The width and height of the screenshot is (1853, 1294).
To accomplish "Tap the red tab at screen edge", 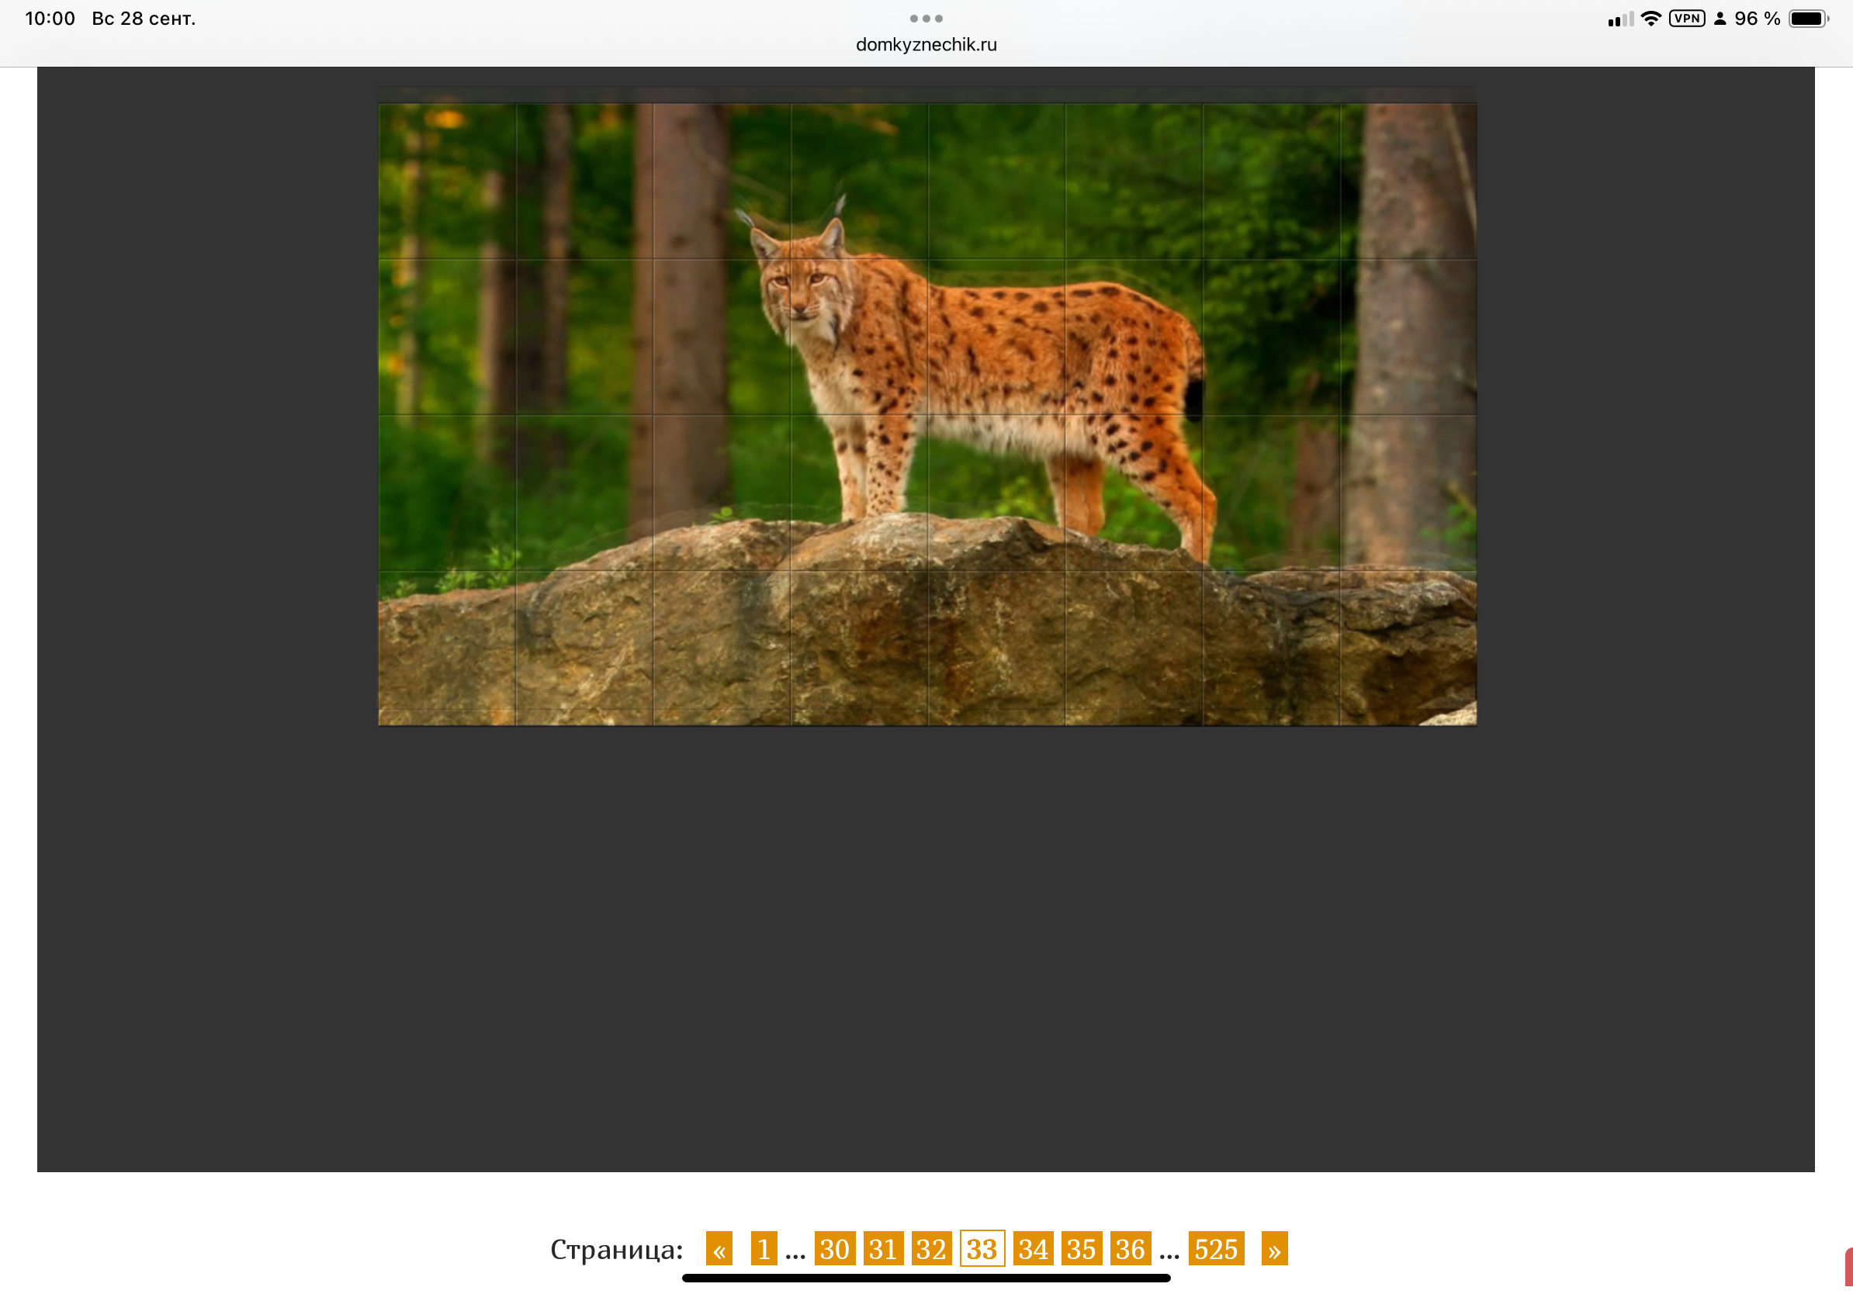I will 1848,1267.
